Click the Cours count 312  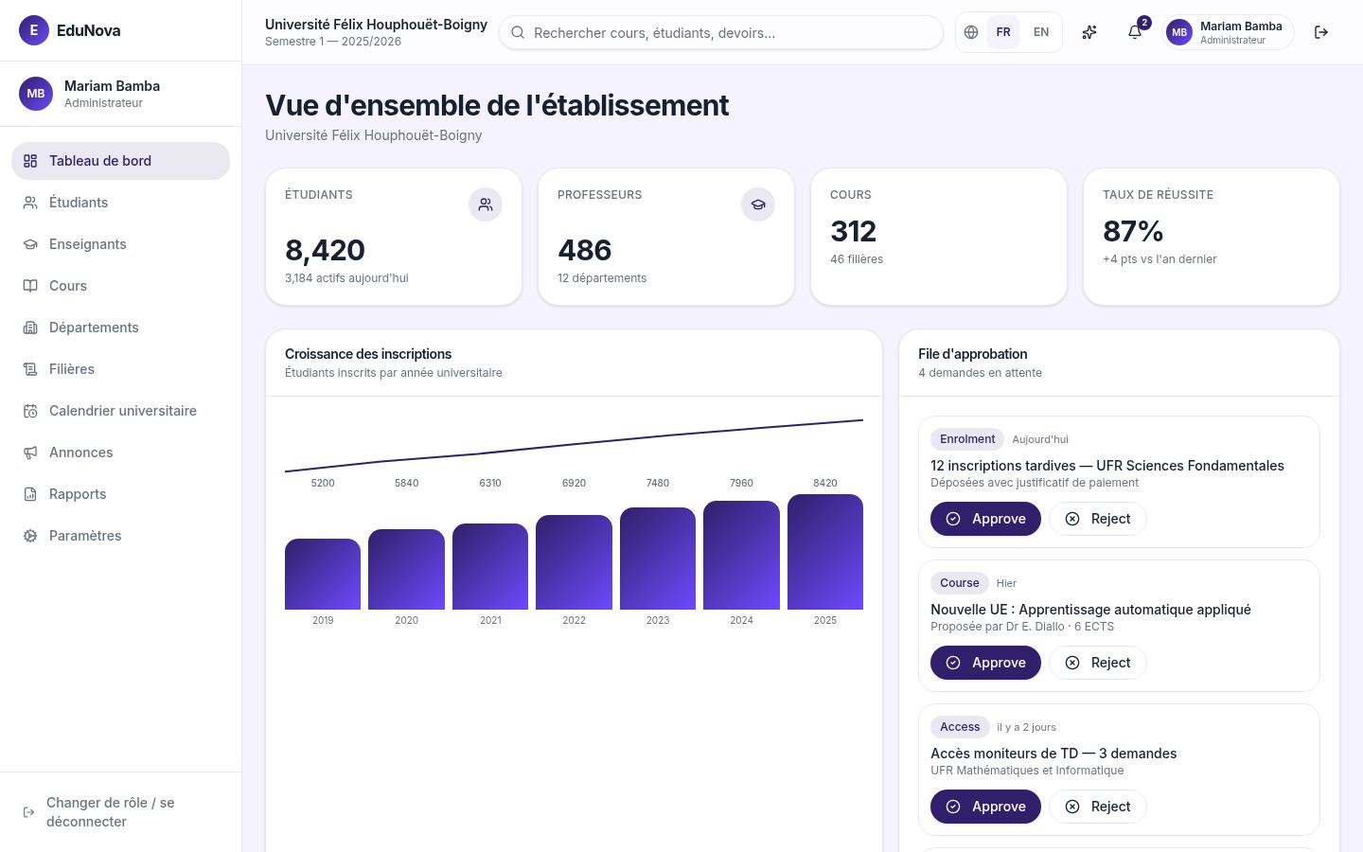tap(854, 231)
